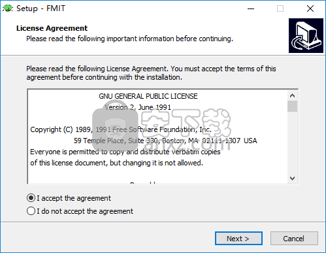The height and width of the screenshot is (253, 326).
Task: Close the Setup window with X
Action: (310, 8)
